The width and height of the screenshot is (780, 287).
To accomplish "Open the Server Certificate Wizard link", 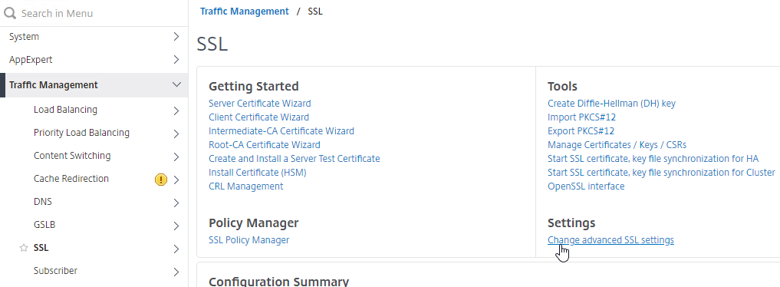I will [x=260, y=104].
